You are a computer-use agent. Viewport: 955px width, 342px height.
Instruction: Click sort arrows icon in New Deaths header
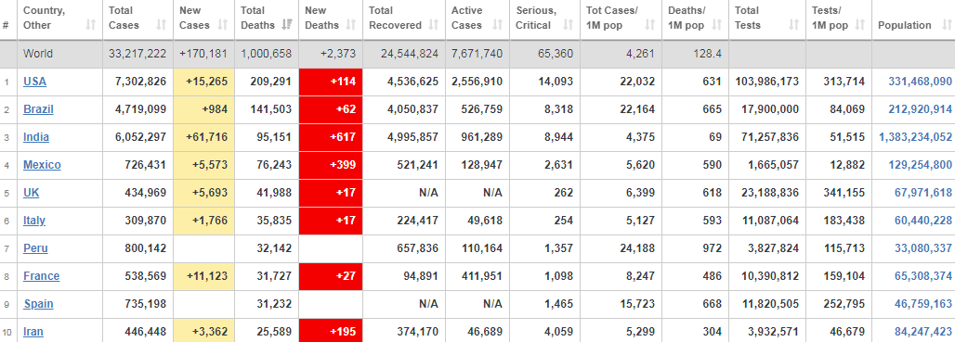[351, 25]
